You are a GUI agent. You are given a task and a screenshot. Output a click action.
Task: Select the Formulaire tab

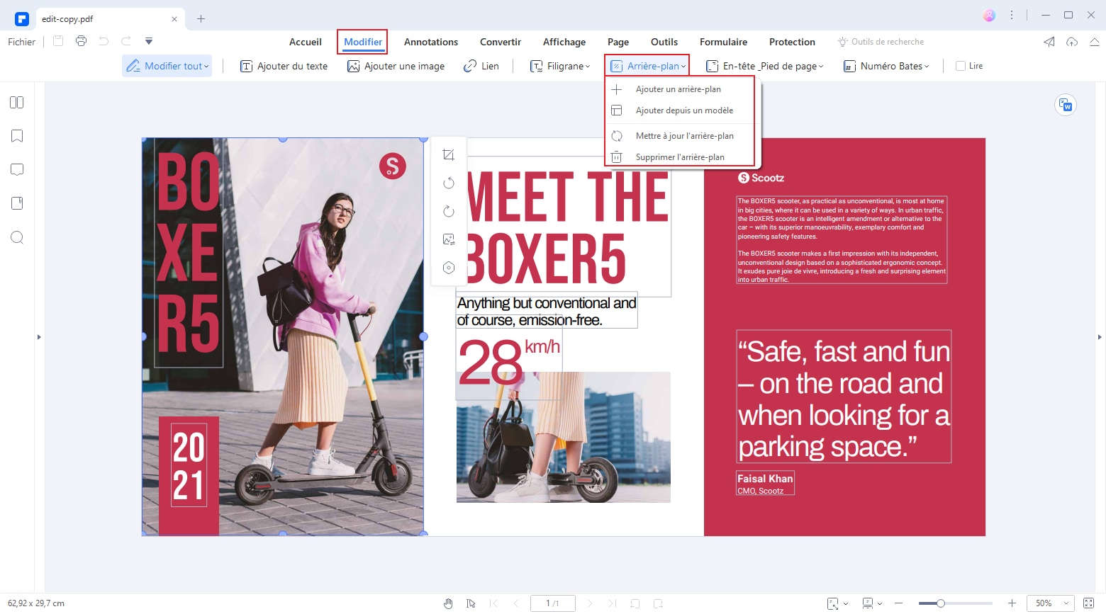point(723,42)
